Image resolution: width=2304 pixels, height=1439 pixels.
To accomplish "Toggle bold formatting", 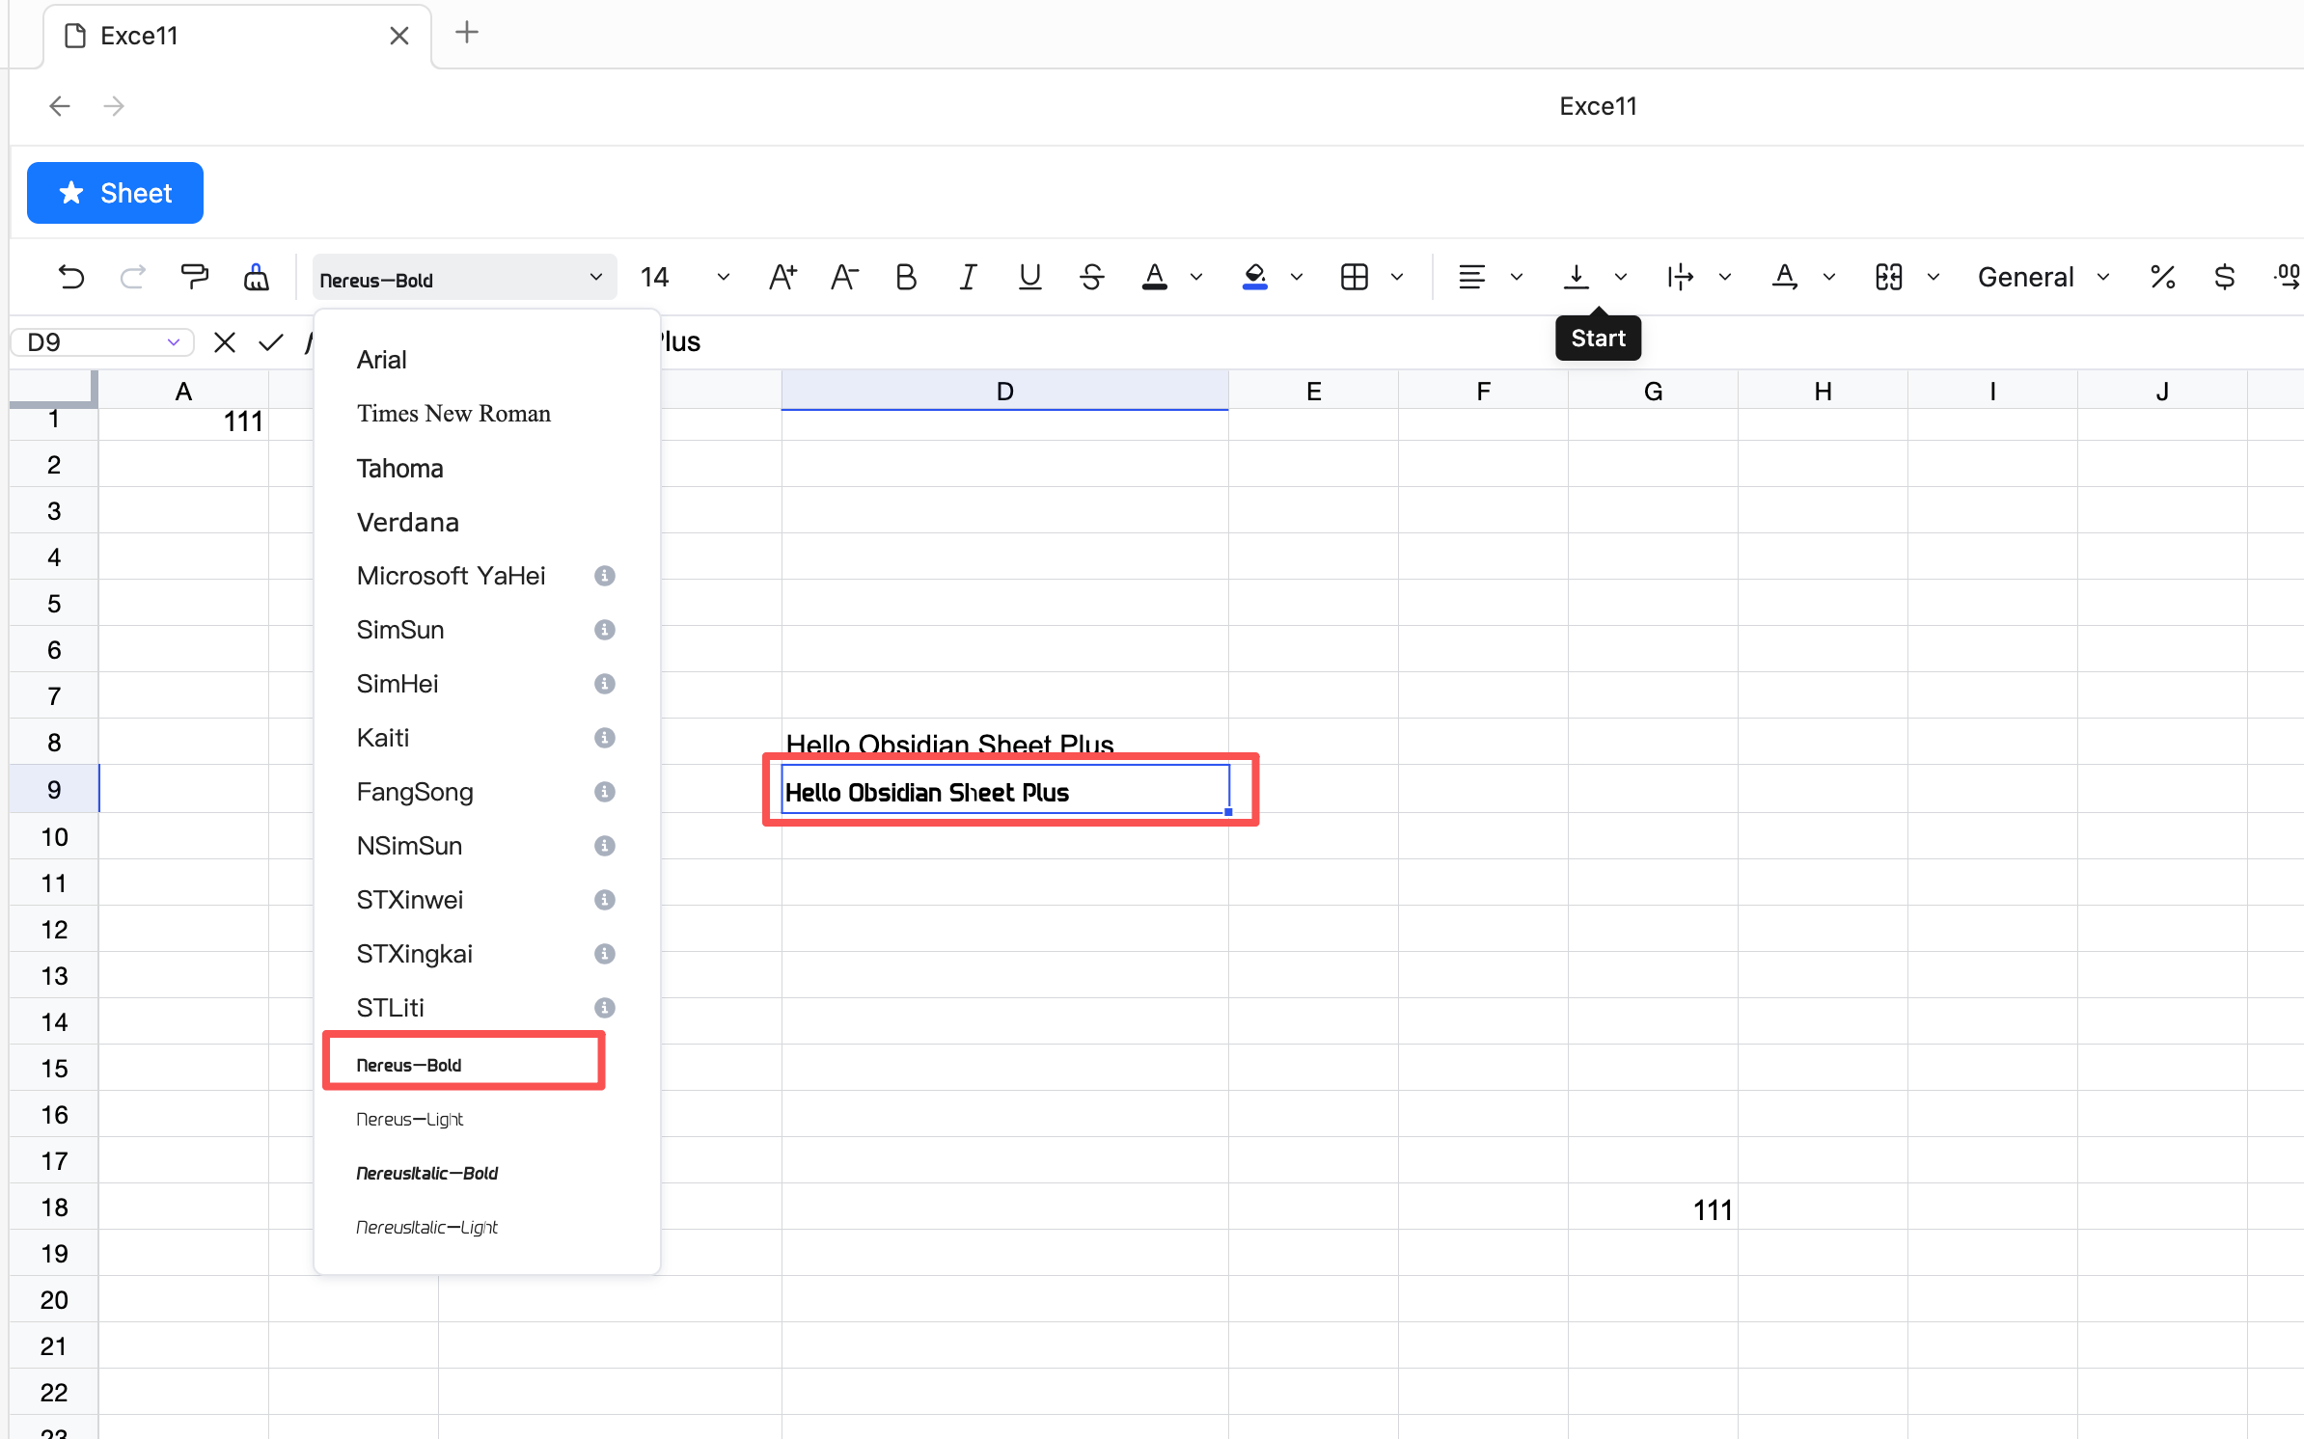I will 905,278.
